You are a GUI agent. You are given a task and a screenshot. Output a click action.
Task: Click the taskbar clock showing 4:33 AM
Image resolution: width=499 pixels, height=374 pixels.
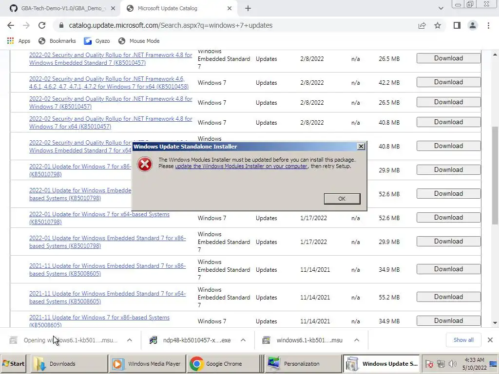475,363
